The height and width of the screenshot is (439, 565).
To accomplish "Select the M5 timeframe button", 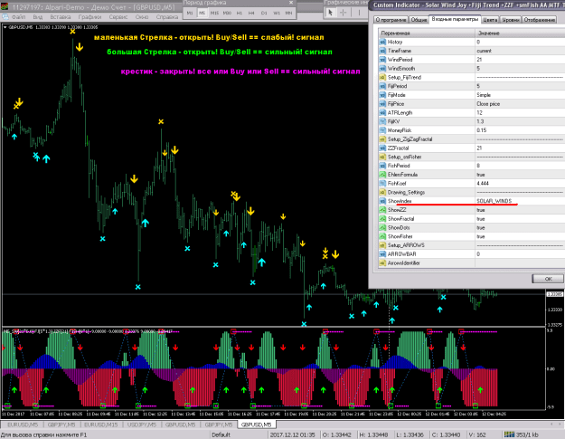I will click(202, 13).
